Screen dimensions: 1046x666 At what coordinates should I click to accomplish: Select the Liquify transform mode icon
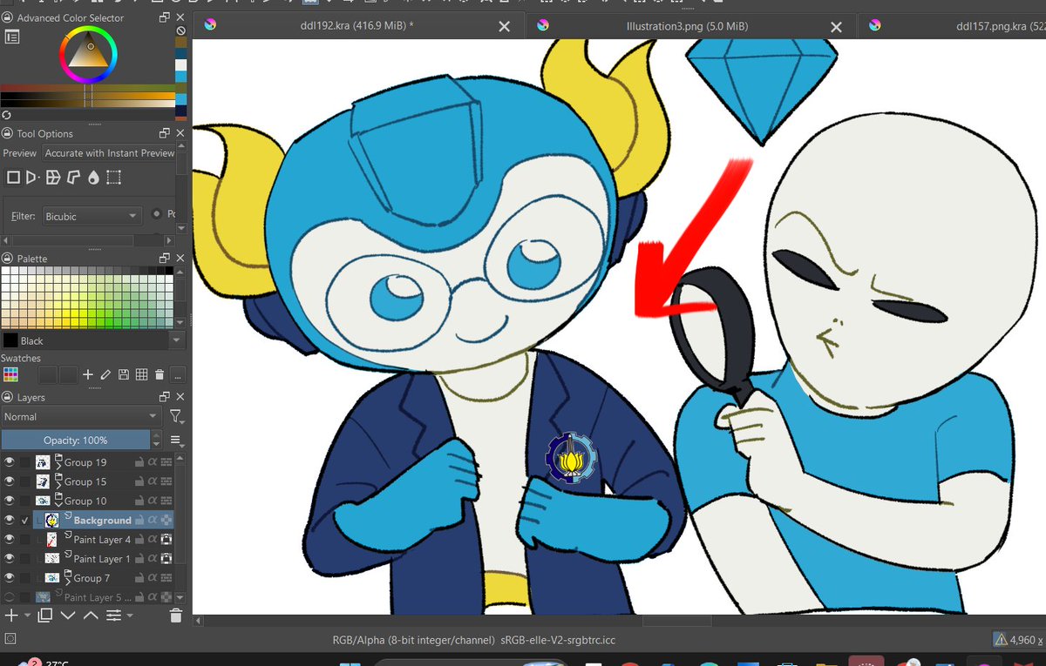tap(93, 178)
